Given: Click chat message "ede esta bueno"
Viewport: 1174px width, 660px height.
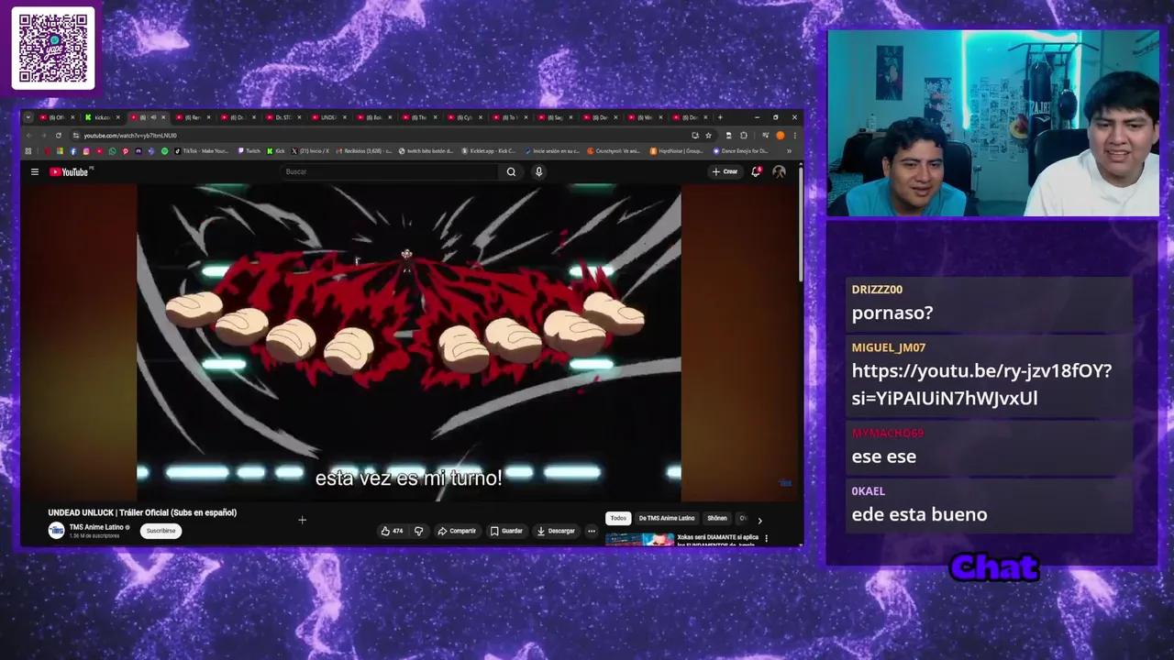Looking at the screenshot, I should click(x=919, y=514).
